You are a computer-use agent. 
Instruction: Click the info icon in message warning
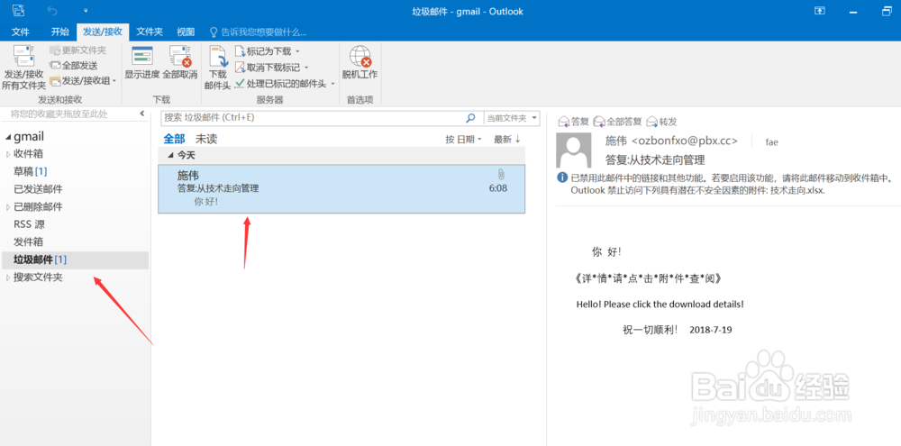tap(562, 178)
